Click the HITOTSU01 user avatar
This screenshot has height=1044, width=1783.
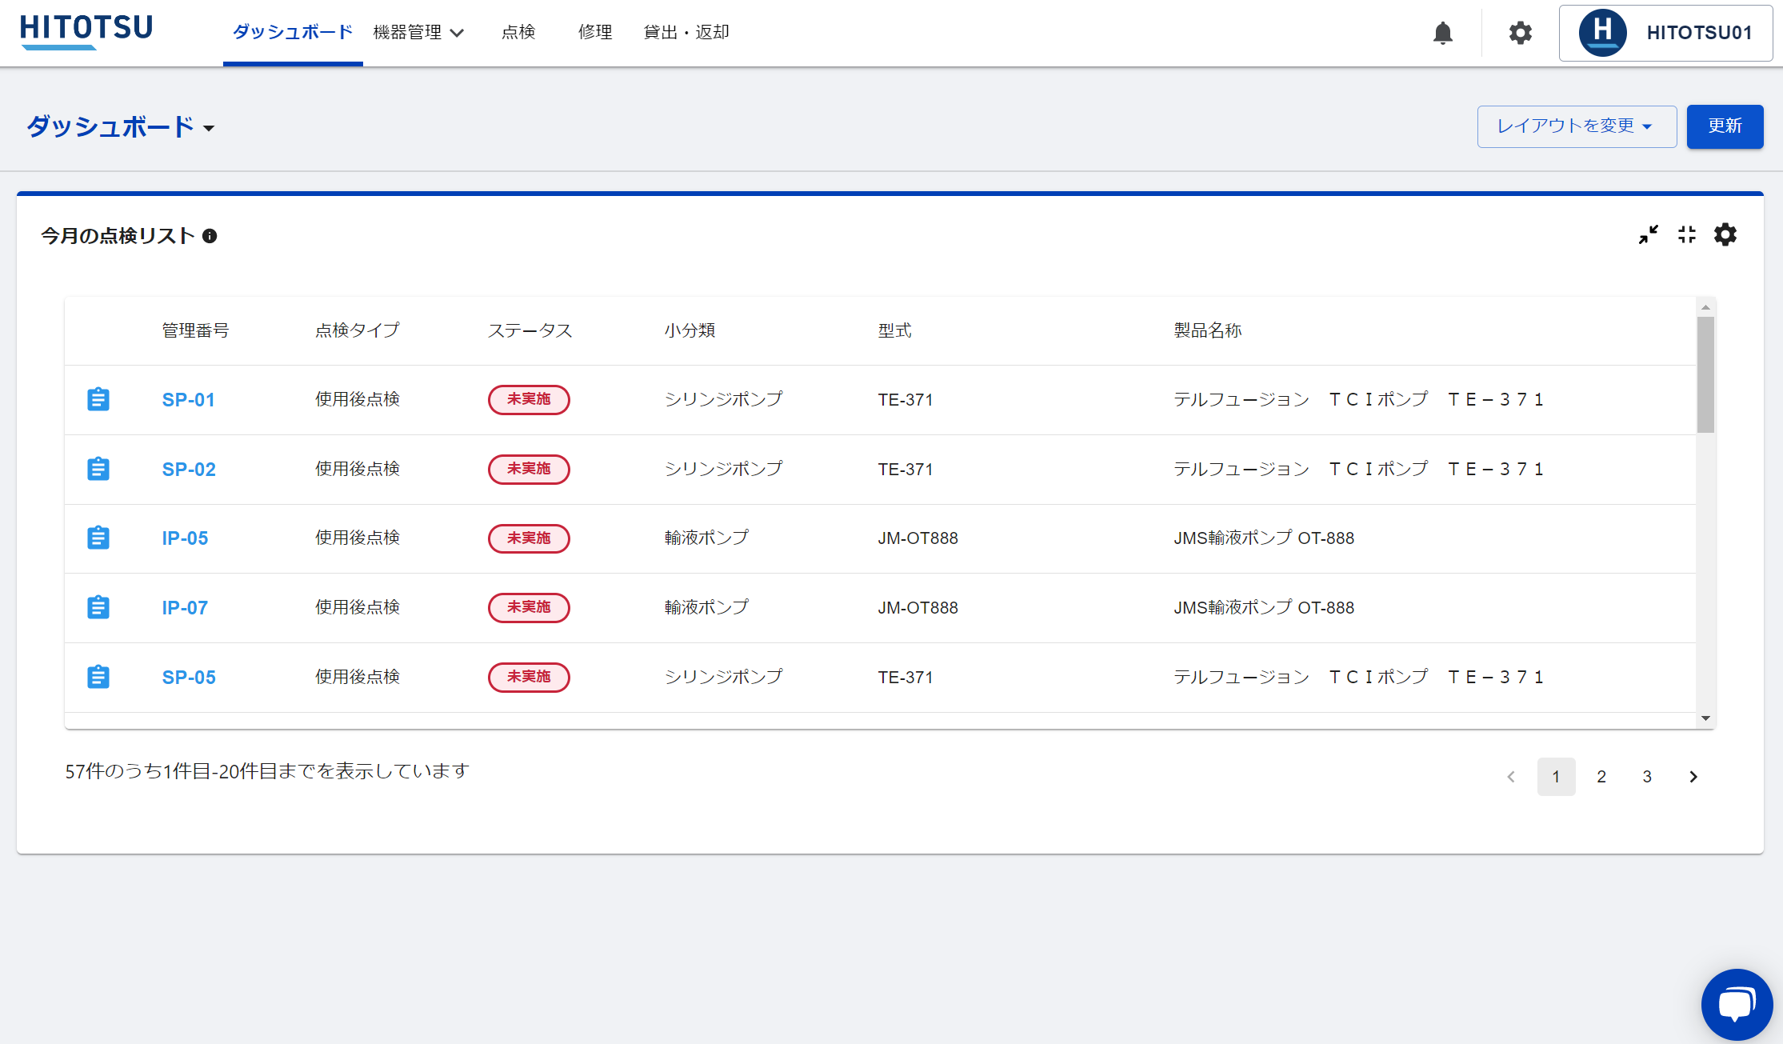click(1602, 33)
